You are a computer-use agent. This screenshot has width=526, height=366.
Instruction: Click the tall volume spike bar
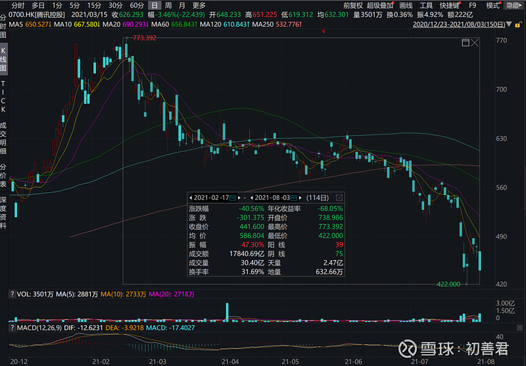click(x=227, y=312)
